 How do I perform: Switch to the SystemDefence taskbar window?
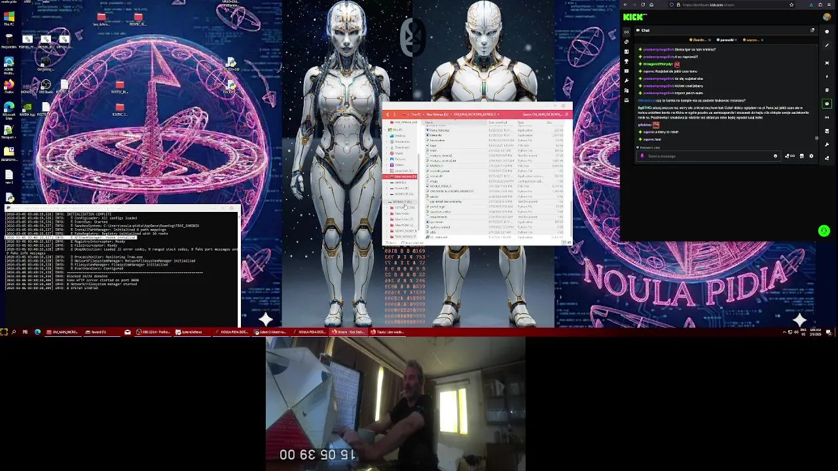tap(191, 332)
